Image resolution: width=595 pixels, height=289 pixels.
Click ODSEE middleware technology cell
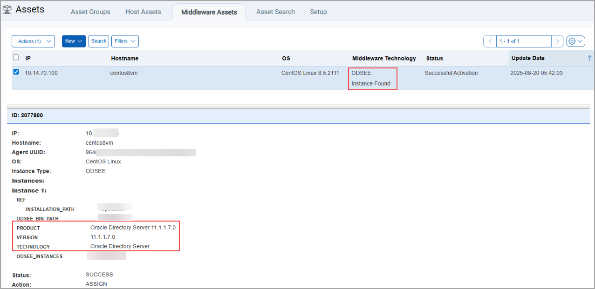[361, 73]
